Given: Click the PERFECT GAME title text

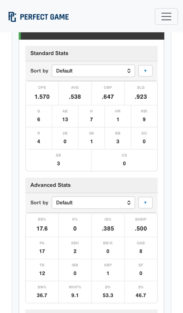Looking at the screenshot, I should (44, 17).
